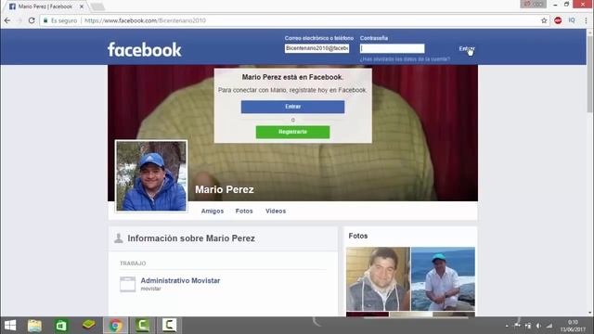Click the Administrativo Movistar page icon
This screenshot has width=594, height=334.
click(x=128, y=284)
